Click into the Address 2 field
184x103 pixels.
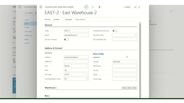coord(76,62)
